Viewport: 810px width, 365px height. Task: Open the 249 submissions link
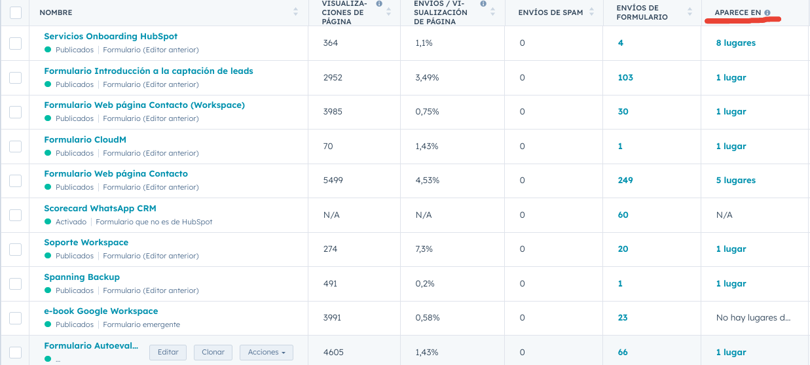click(625, 181)
